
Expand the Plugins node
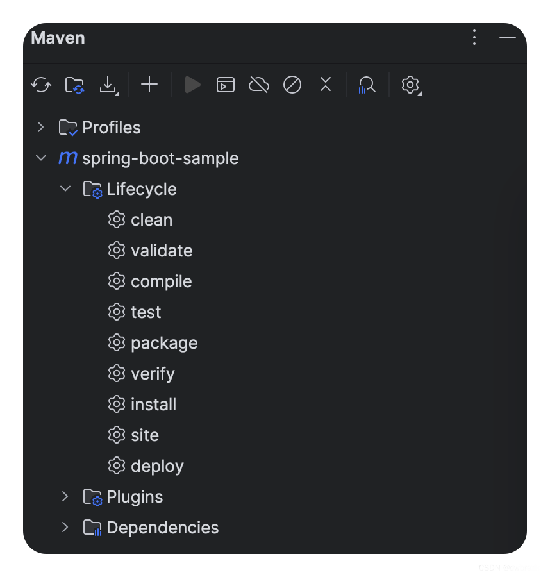tap(65, 496)
